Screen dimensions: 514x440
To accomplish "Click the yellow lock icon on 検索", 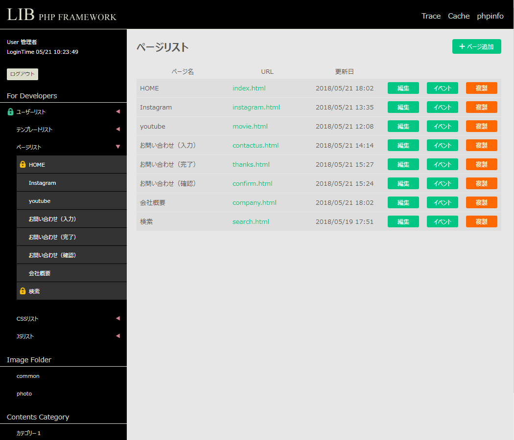I will 23,291.
